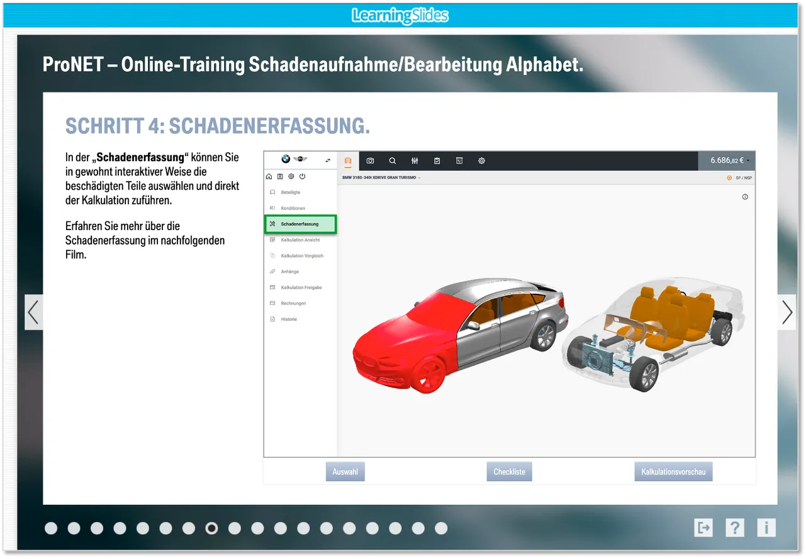
Task: Click the Kalkulationsvorschau button
Action: (673, 472)
